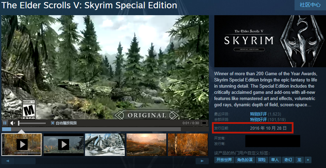This screenshot has width=326, height=168.
Task: Play the second snowy video thumbnail
Action: 63,144
